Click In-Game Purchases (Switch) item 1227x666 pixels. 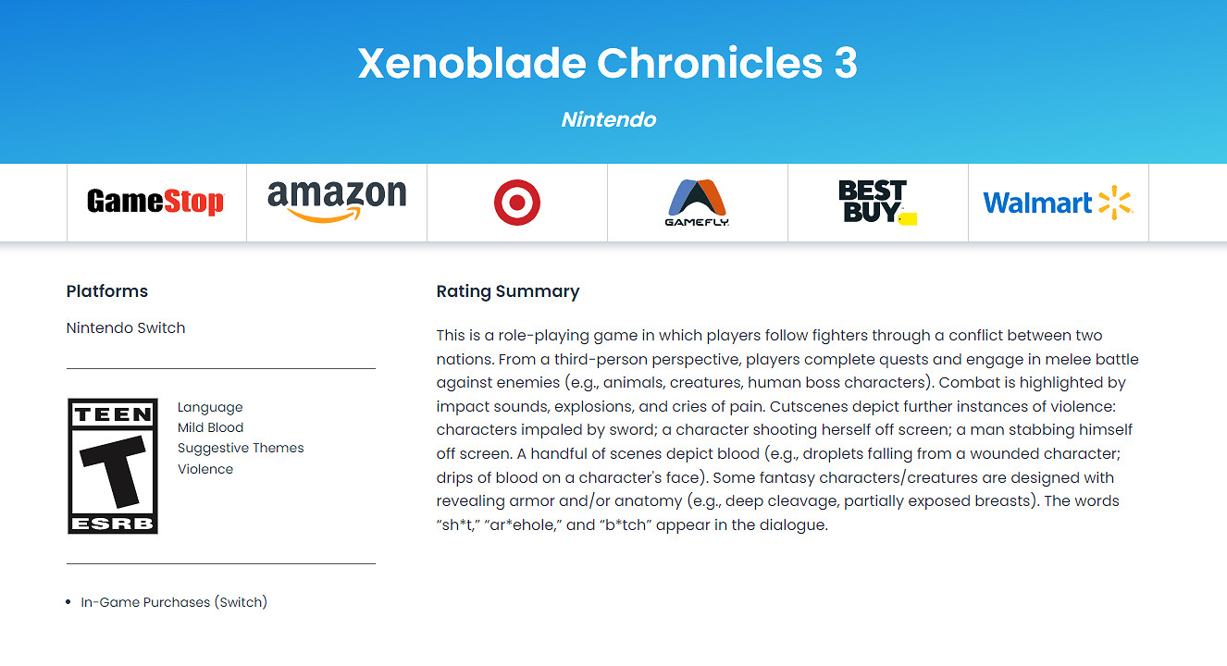coord(174,602)
